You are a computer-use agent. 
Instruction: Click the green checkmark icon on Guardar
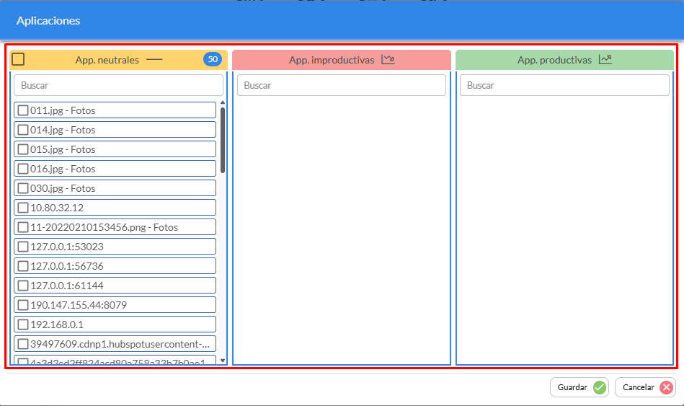pyautogui.click(x=599, y=387)
